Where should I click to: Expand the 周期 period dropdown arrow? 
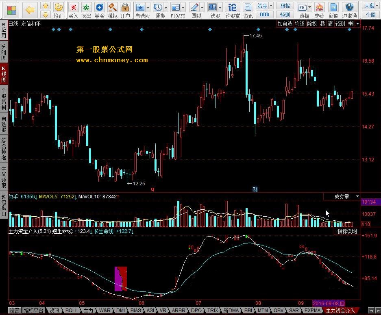click(x=166, y=8)
